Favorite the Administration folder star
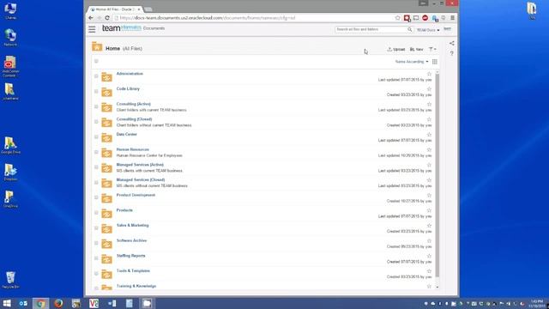549x309 pixels. point(429,74)
